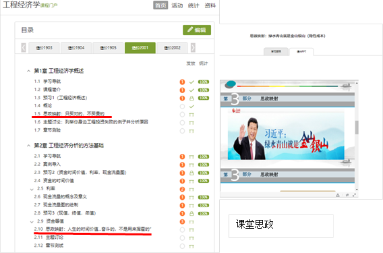383x253 pixels.
Task: Open slide viewer fullscreen icon
Action: point(354,195)
